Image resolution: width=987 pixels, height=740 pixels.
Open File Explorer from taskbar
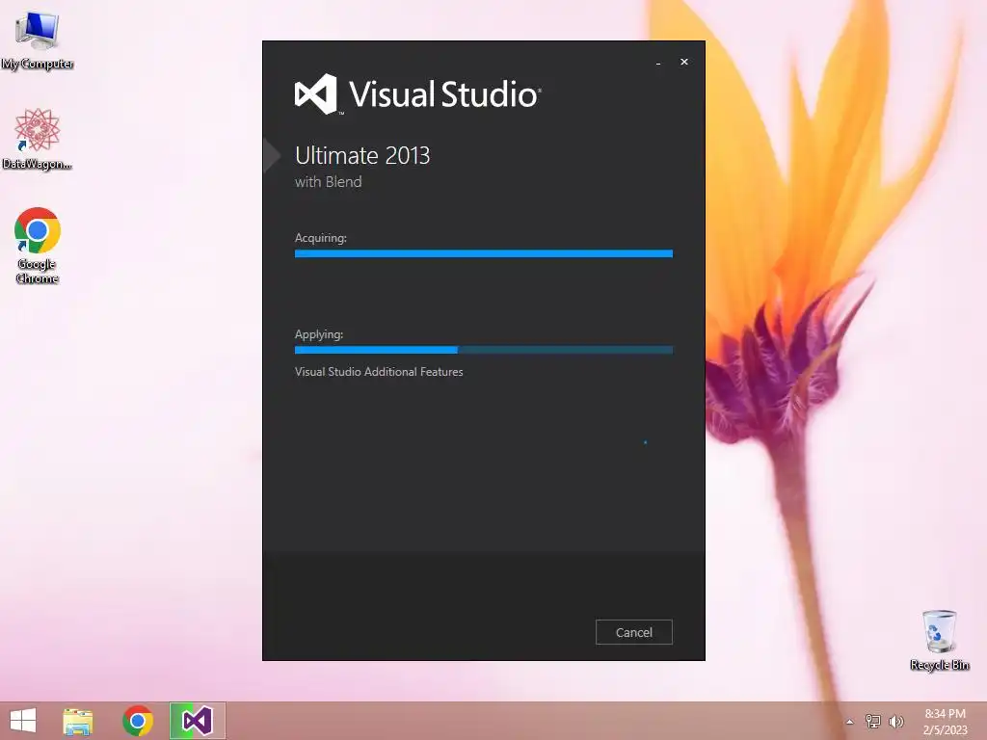pos(78,721)
